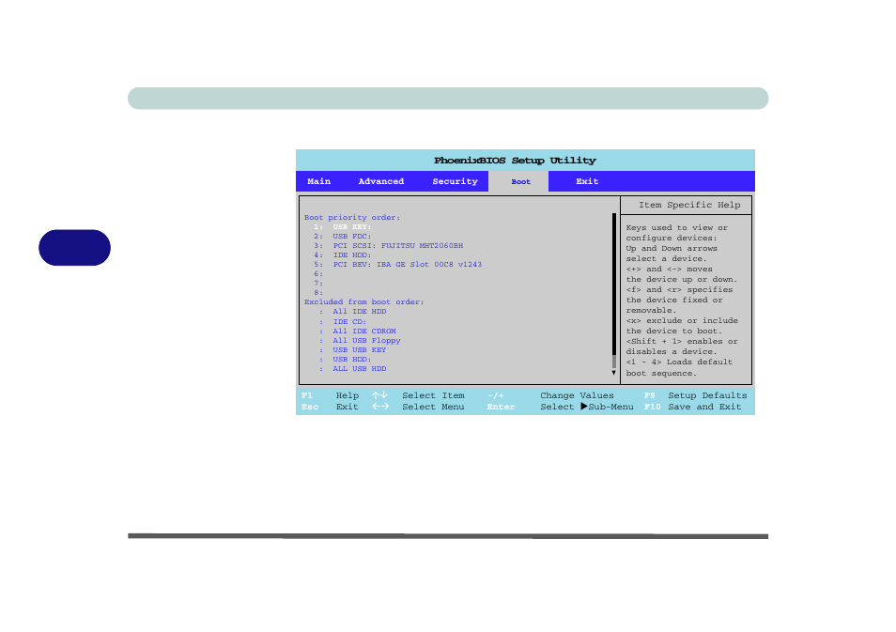The height and width of the screenshot is (632, 896).
Task: Select empty boot slot 8
Action: click(318, 293)
